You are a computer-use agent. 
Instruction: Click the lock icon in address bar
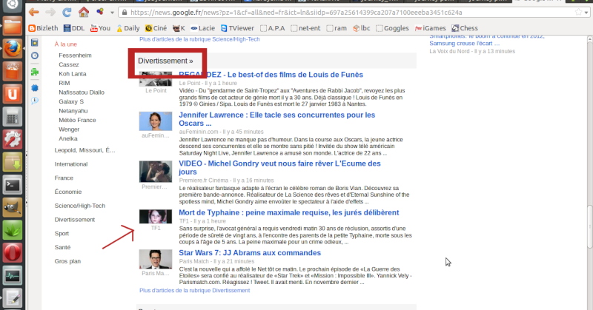point(125,13)
